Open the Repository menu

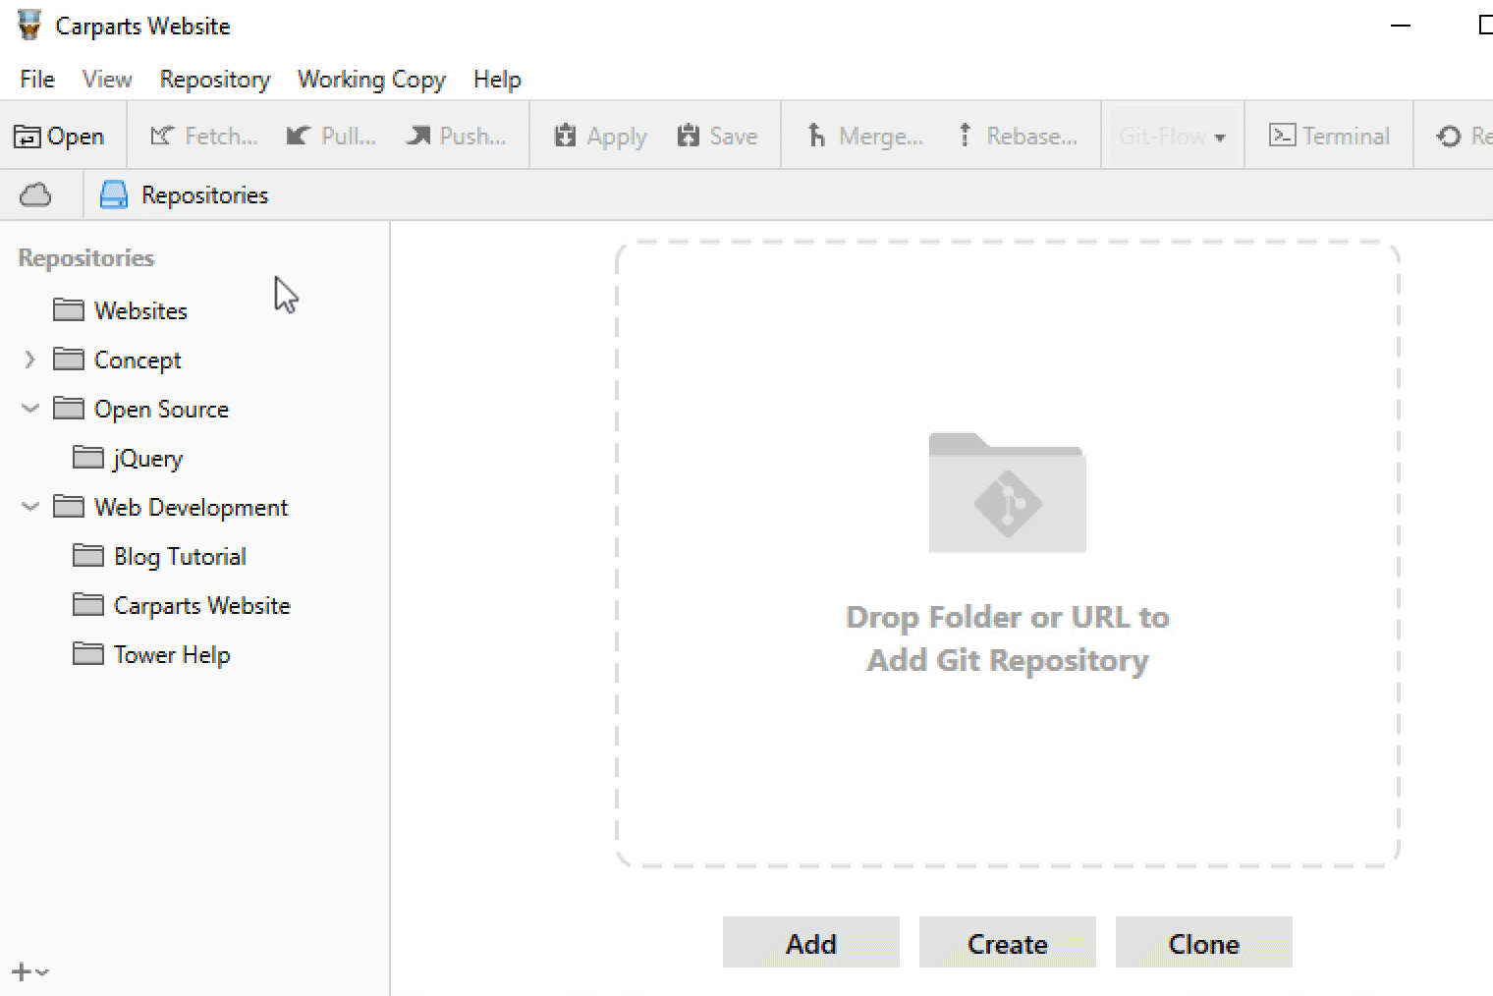[214, 80]
